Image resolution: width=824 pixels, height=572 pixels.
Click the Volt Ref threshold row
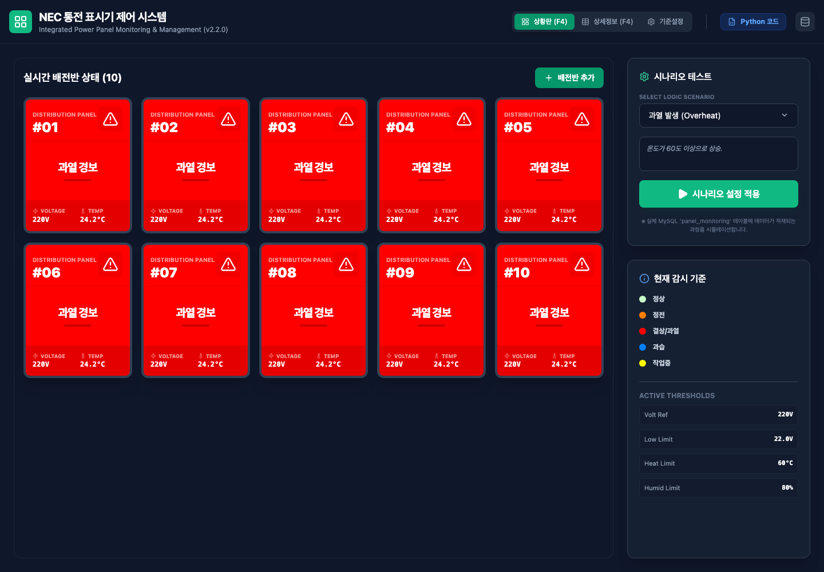click(x=719, y=415)
